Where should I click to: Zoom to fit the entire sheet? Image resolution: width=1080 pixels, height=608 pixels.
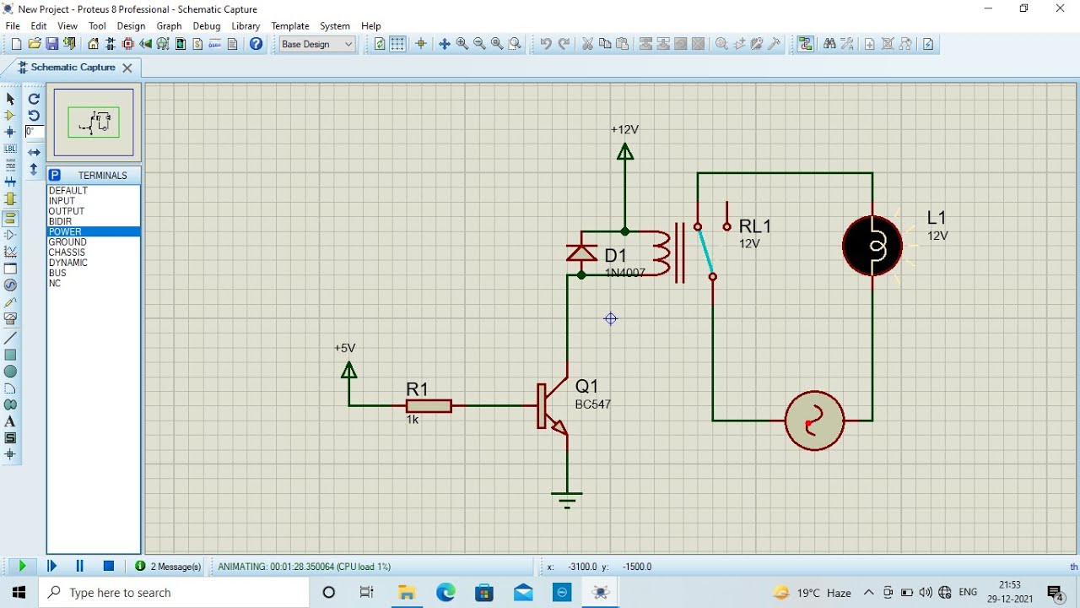click(497, 44)
